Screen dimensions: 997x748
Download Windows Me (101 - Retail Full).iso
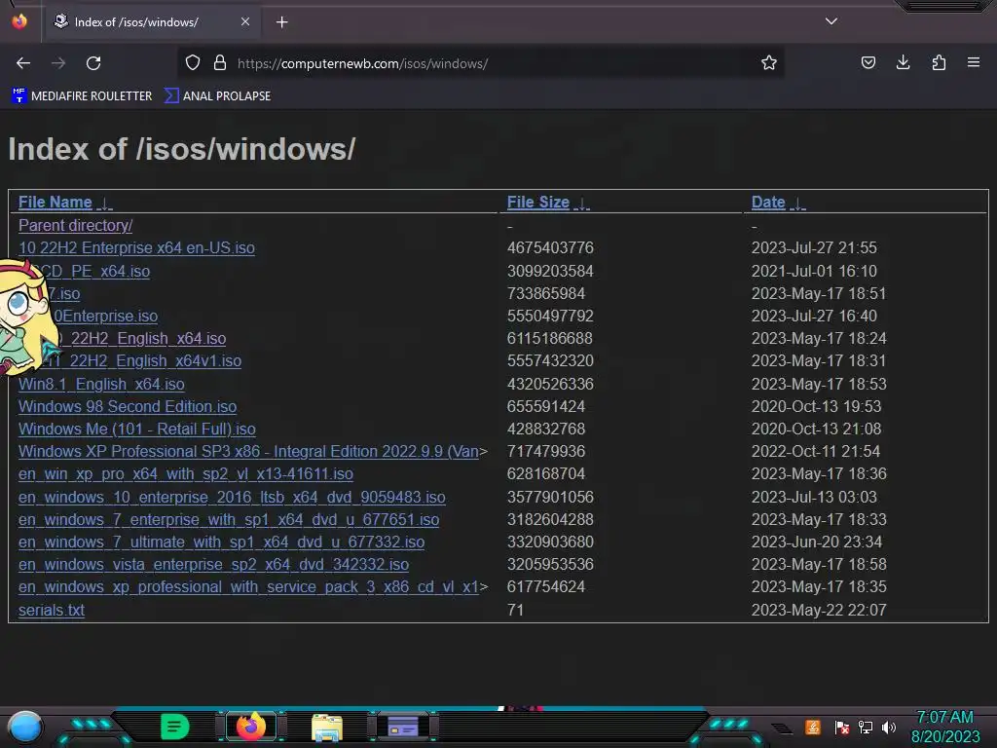137,429
